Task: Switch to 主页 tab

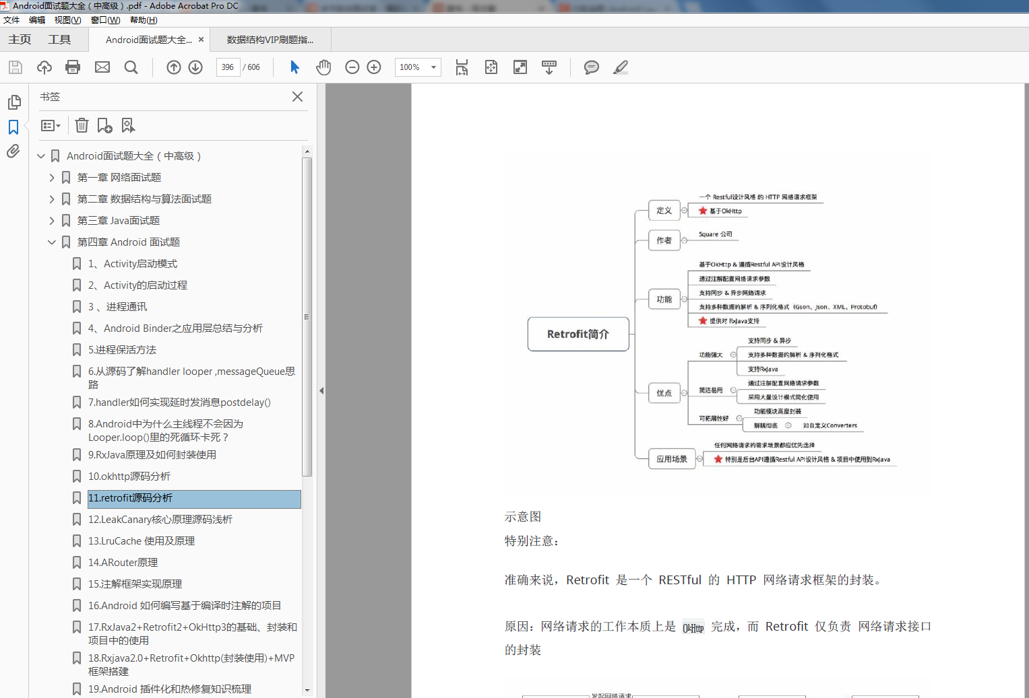Action: pos(20,40)
